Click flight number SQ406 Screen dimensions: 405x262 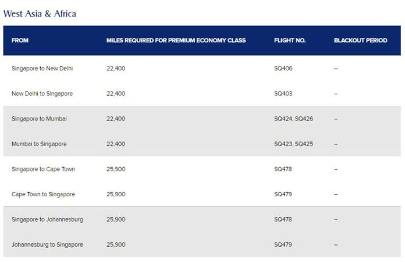coord(283,68)
